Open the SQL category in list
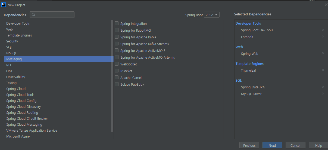 click(x=58, y=47)
